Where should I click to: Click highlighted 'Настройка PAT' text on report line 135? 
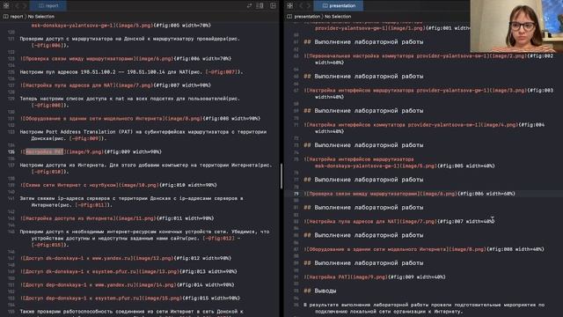pyautogui.click(x=45, y=151)
